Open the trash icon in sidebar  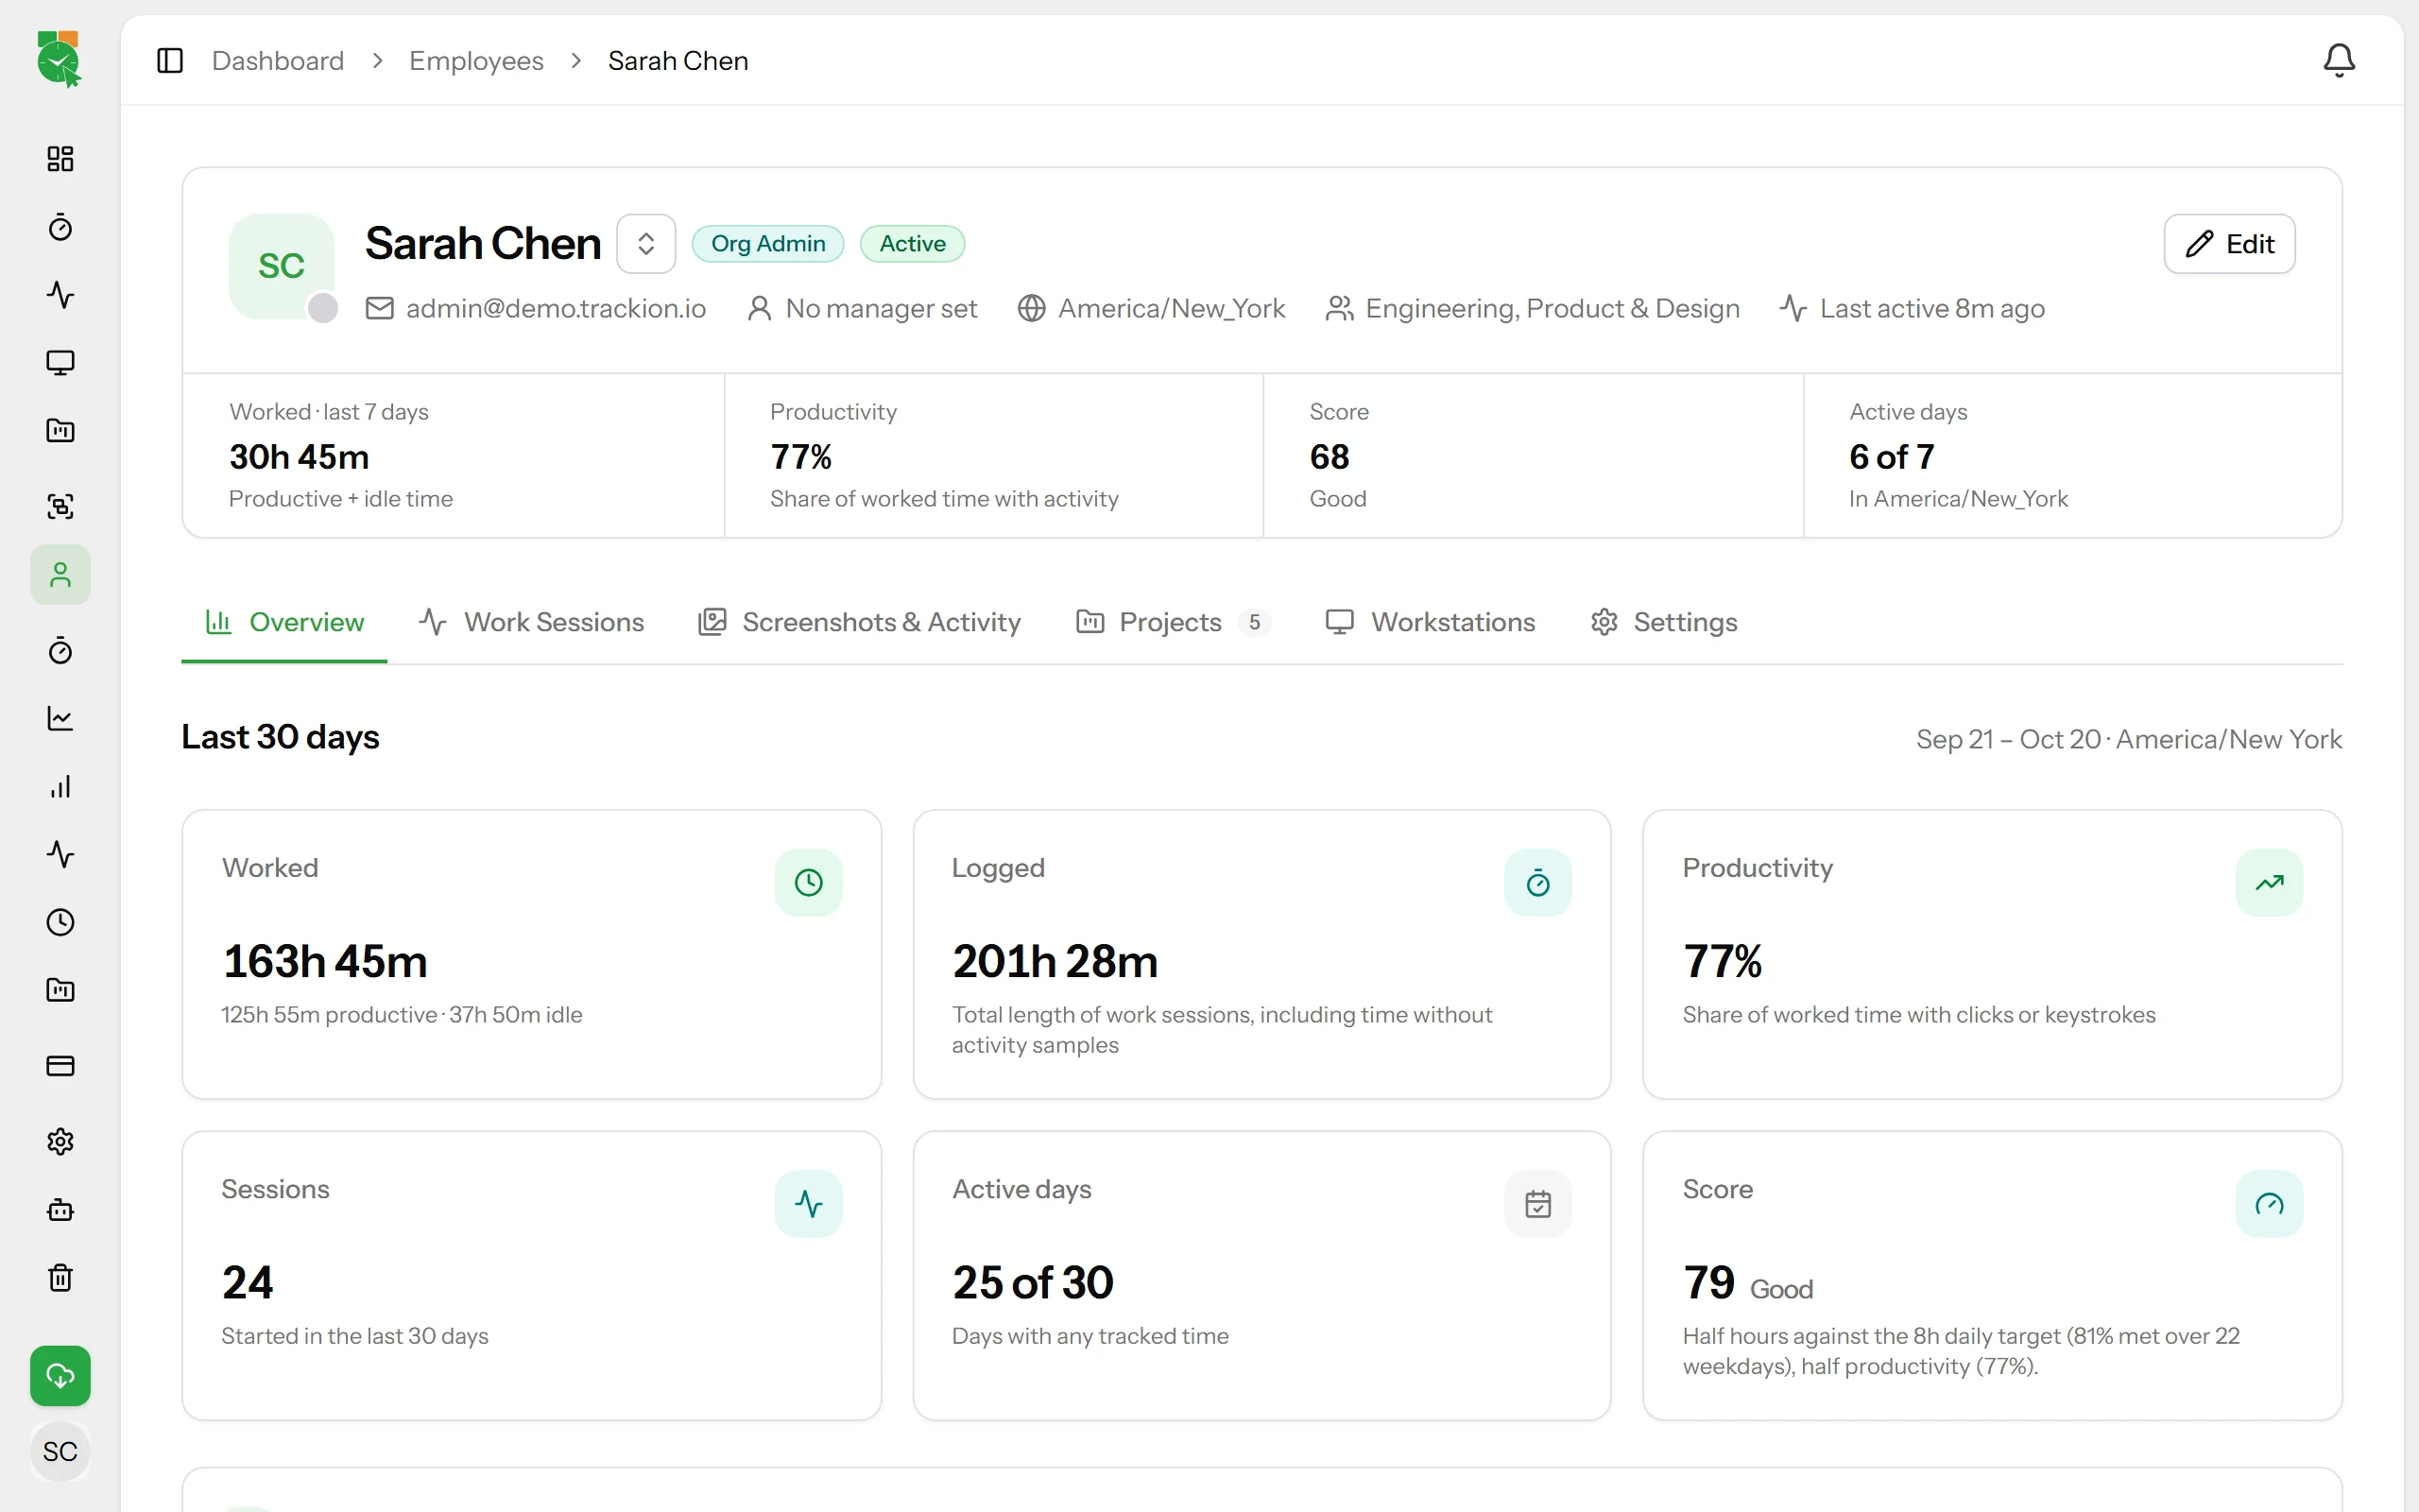pyautogui.click(x=60, y=1278)
